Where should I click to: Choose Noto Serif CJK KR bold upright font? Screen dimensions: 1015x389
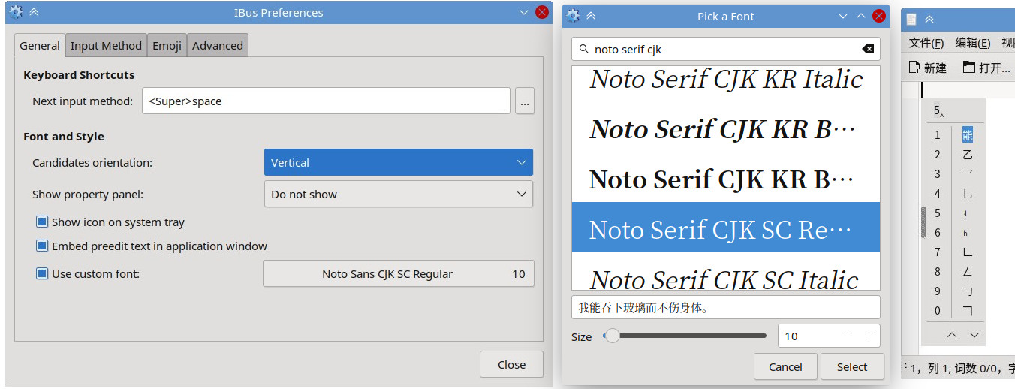pos(725,179)
